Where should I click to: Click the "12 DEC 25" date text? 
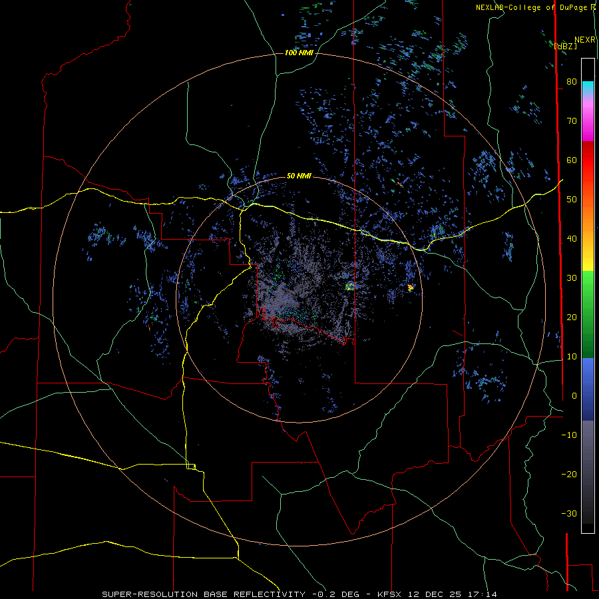tap(435, 594)
